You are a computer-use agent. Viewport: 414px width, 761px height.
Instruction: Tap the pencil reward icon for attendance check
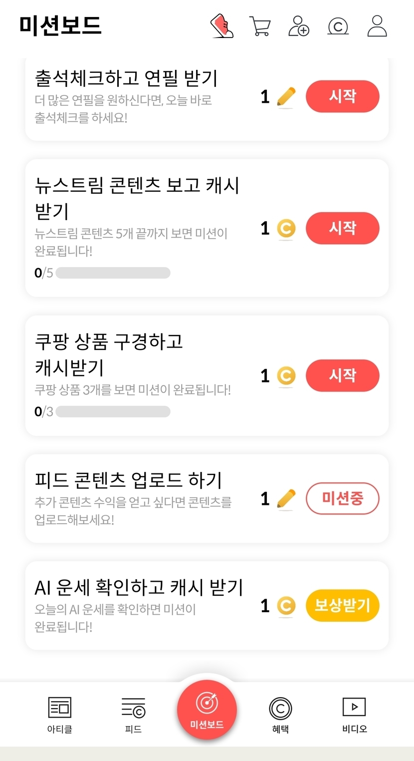pos(286,97)
